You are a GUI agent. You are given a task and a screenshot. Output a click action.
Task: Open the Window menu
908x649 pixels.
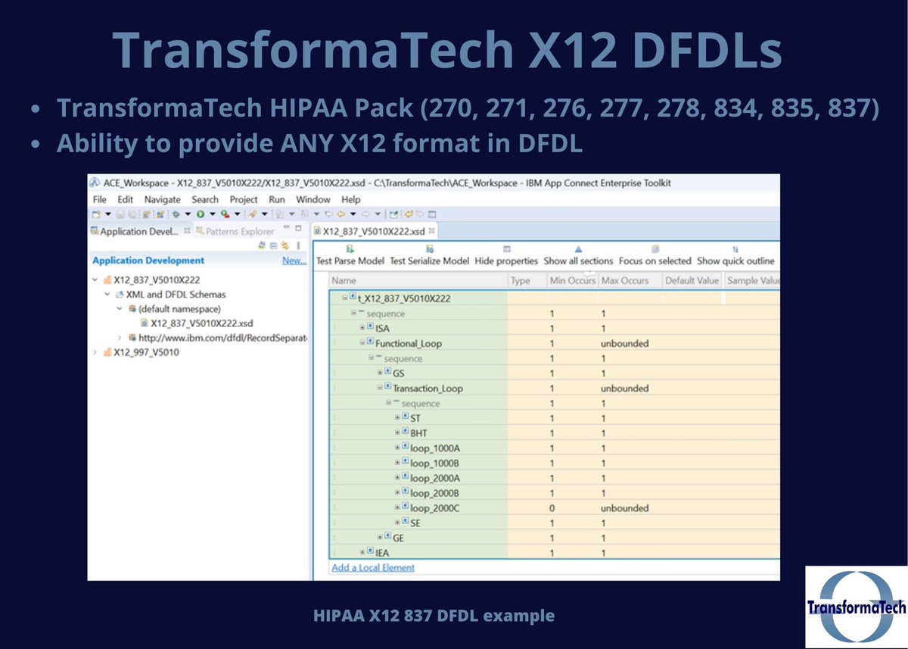coord(313,199)
